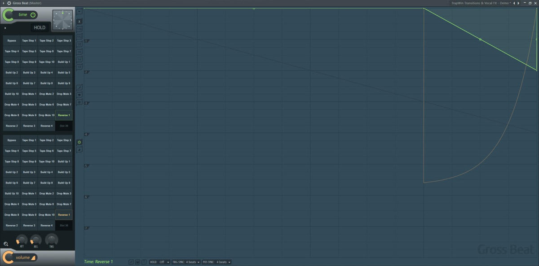Select Tape Stop 1 in time slot bank
The height and width of the screenshot is (266, 539).
pyautogui.click(x=29, y=40)
